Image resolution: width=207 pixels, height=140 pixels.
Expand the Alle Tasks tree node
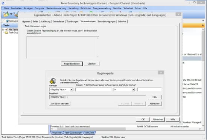coord(3,29)
